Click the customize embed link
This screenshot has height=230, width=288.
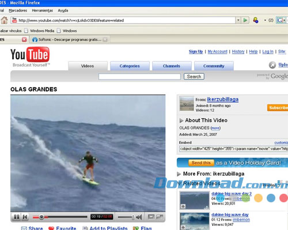tap(281, 142)
